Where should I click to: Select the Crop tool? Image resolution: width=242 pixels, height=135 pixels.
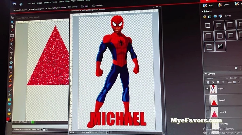tap(11, 58)
